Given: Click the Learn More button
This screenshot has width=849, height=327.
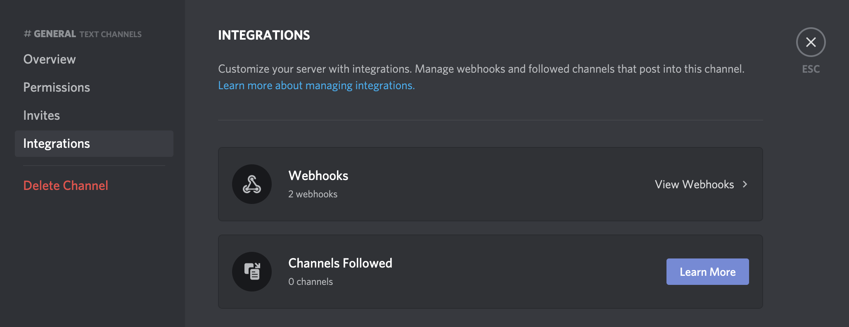Looking at the screenshot, I should click(707, 272).
